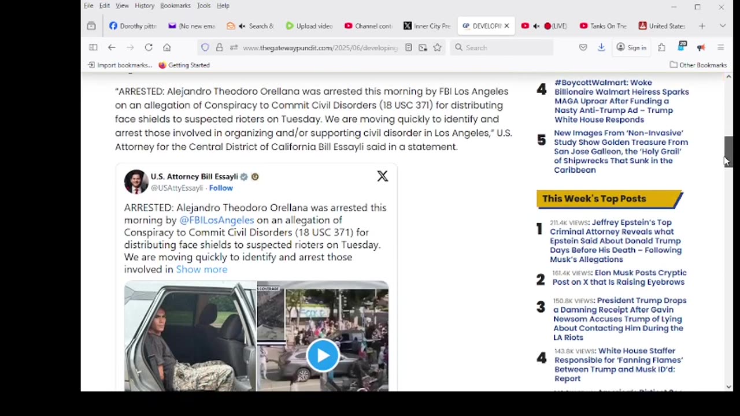Open the tracking protection shield icon
The width and height of the screenshot is (740, 416).
(205, 47)
